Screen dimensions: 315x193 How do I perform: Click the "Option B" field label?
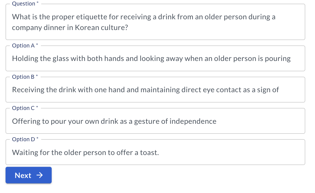click(x=23, y=77)
